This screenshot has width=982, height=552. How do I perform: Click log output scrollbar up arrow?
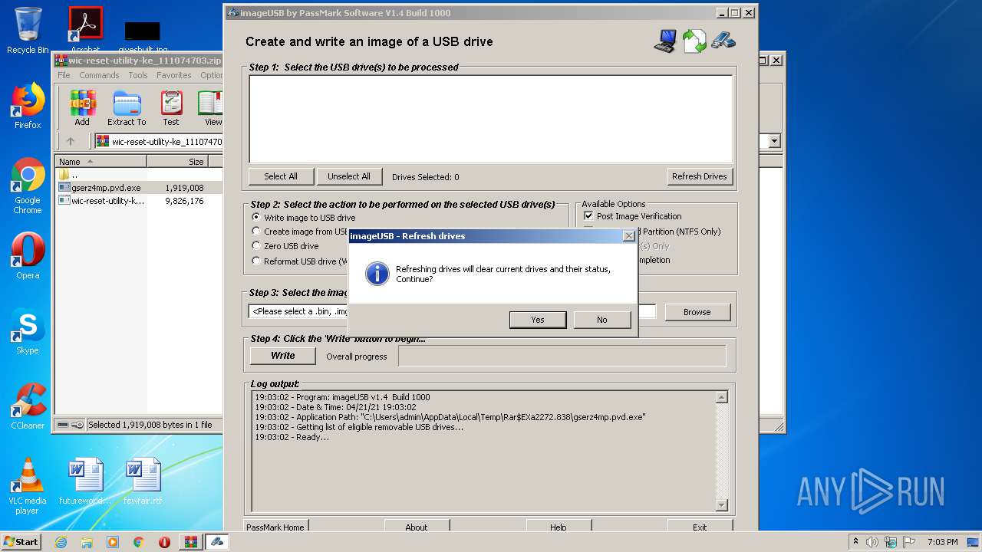pos(722,397)
